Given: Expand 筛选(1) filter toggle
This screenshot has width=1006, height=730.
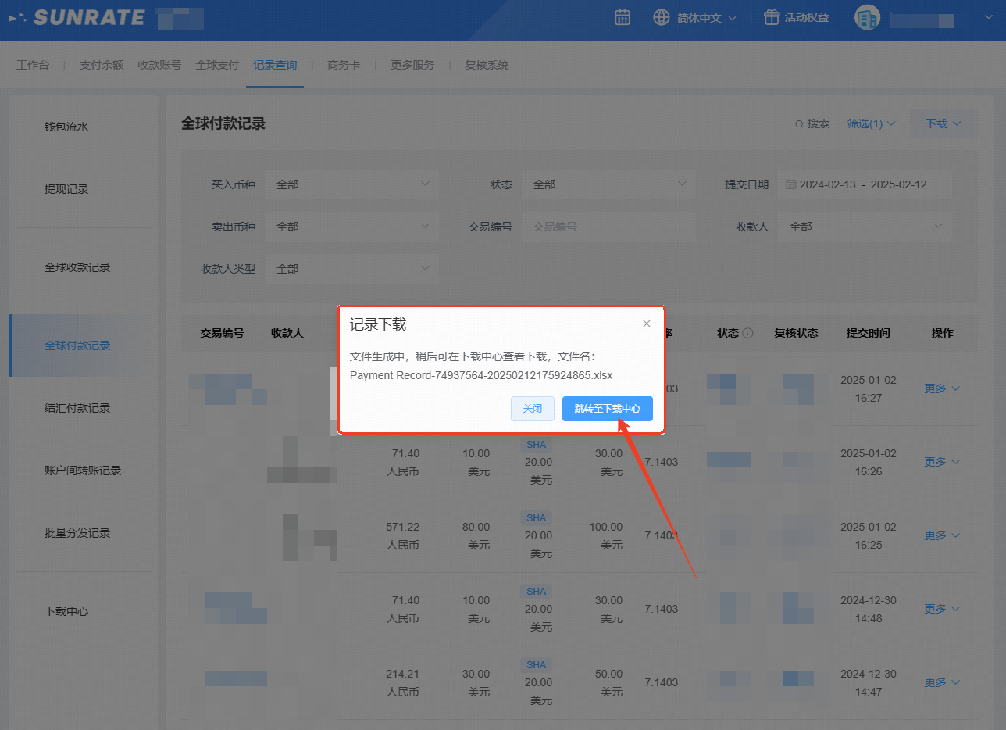Looking at the screenshot, I should point(871,123).
